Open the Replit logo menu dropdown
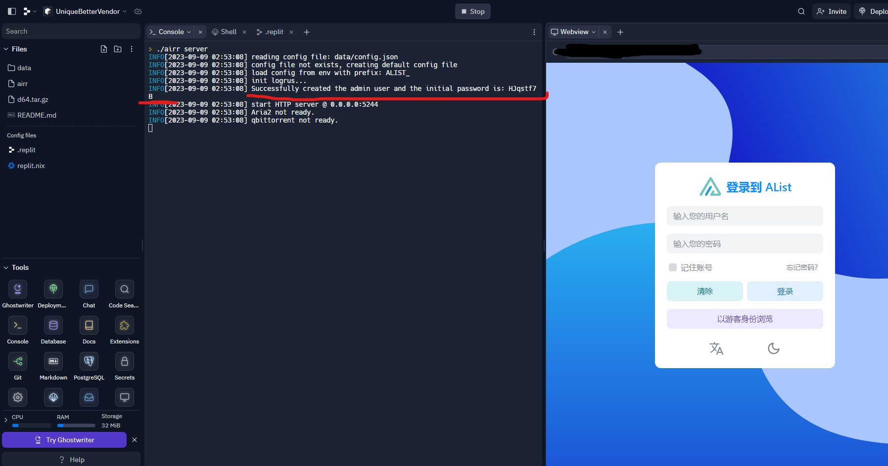888x466 pixels. [x=30, y=11]
